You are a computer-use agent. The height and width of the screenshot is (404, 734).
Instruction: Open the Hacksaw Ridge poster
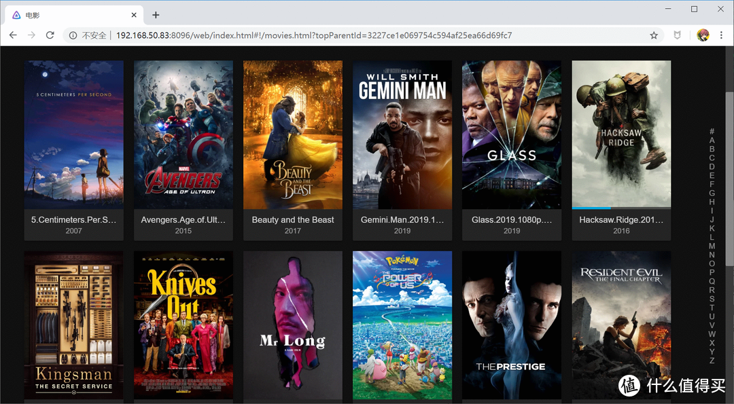621,133
